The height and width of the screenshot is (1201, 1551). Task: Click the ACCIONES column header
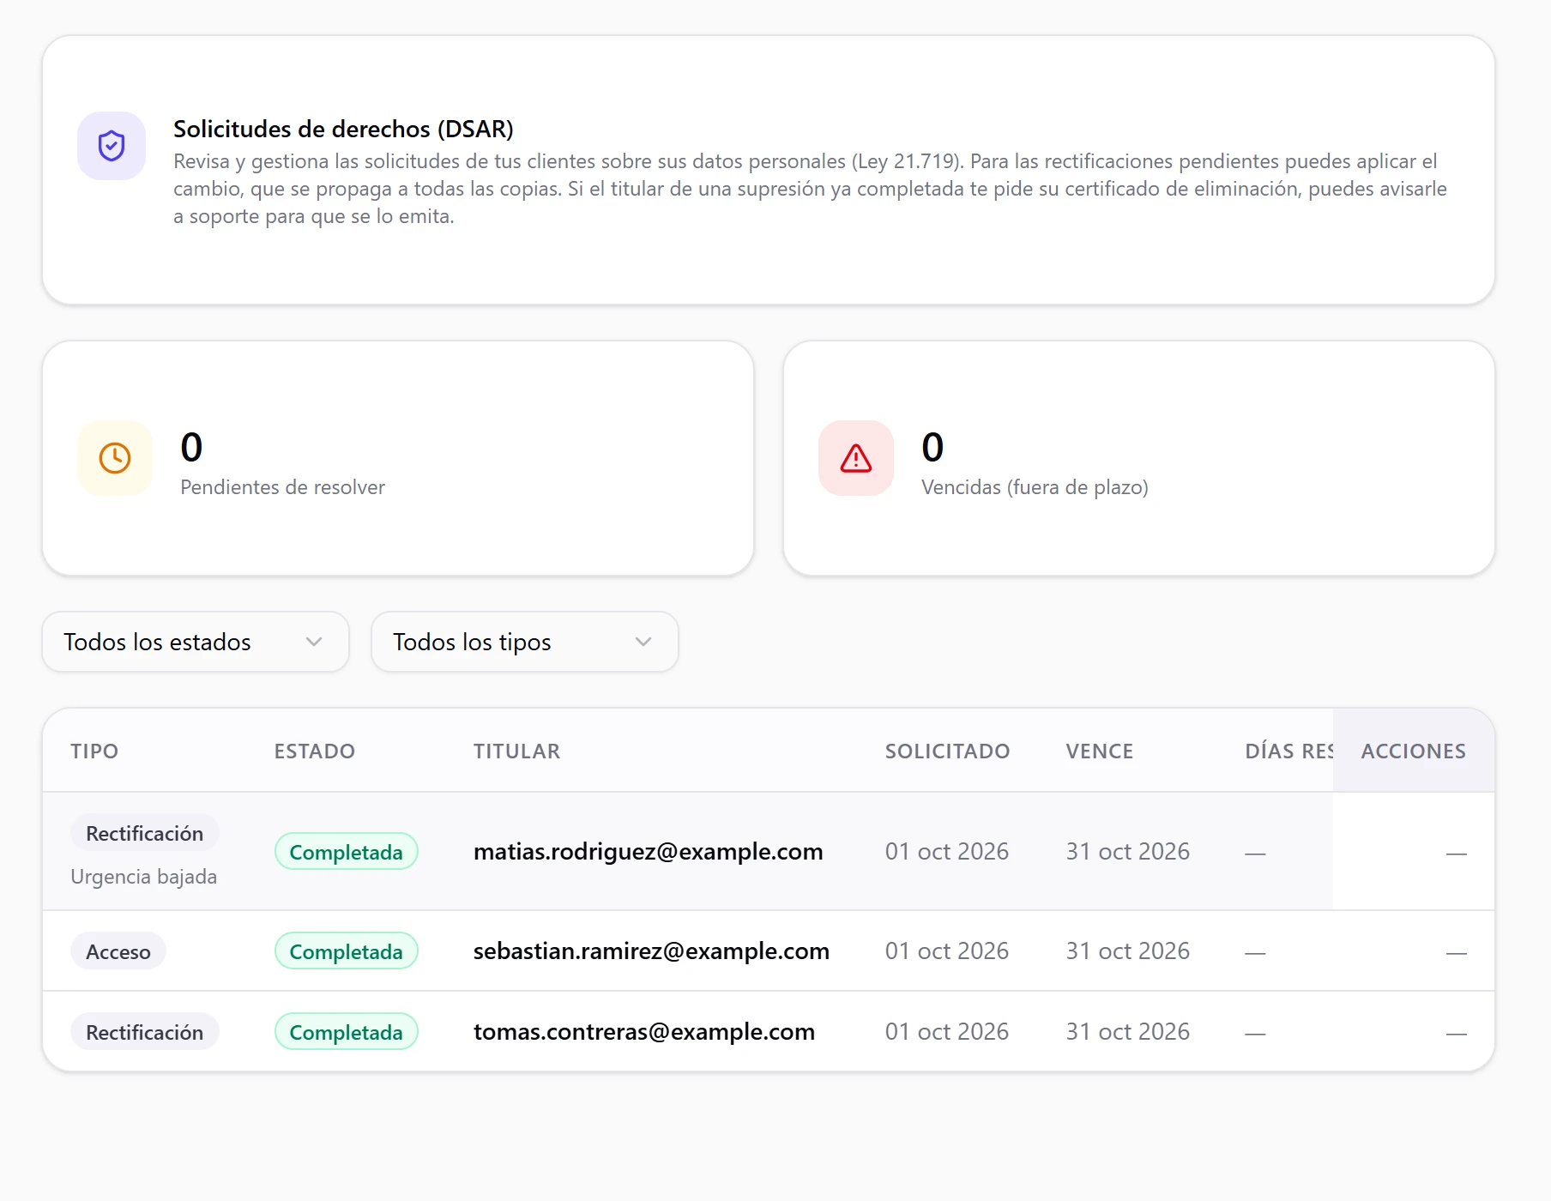coord(1414,751)
